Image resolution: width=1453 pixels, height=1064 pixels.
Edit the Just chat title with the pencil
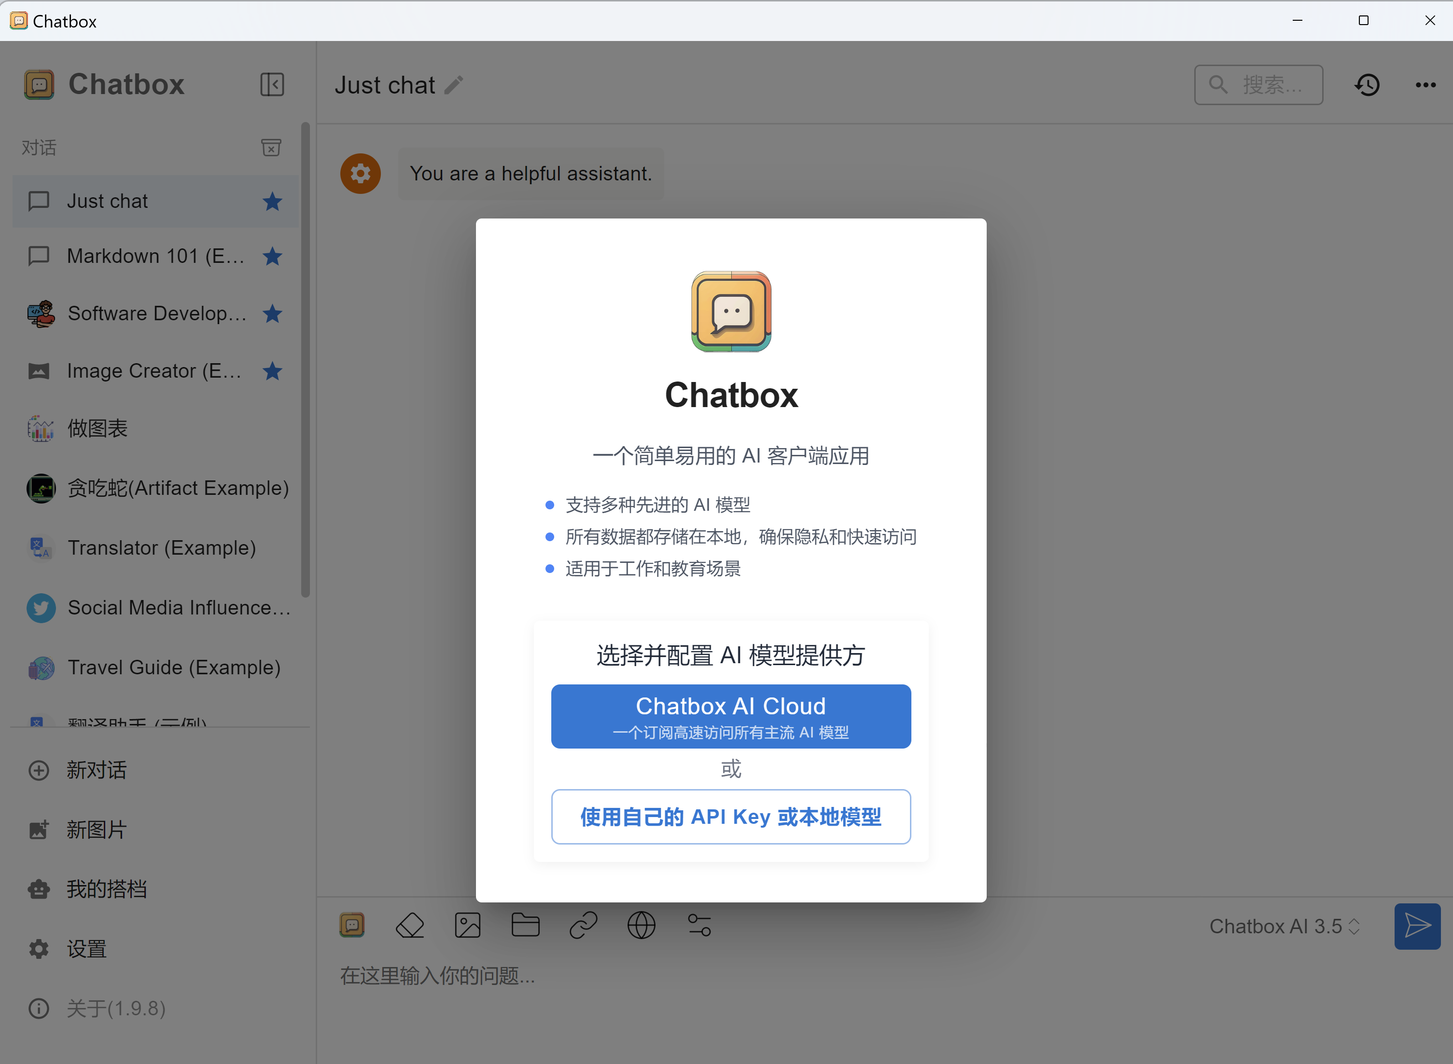[454, 85]
